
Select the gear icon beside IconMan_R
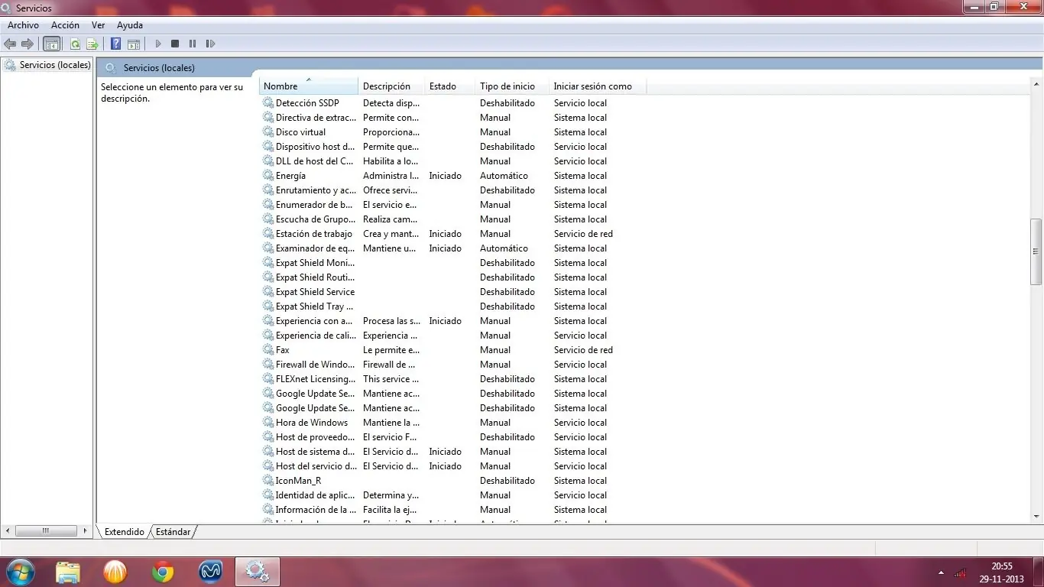pos(268,480)
